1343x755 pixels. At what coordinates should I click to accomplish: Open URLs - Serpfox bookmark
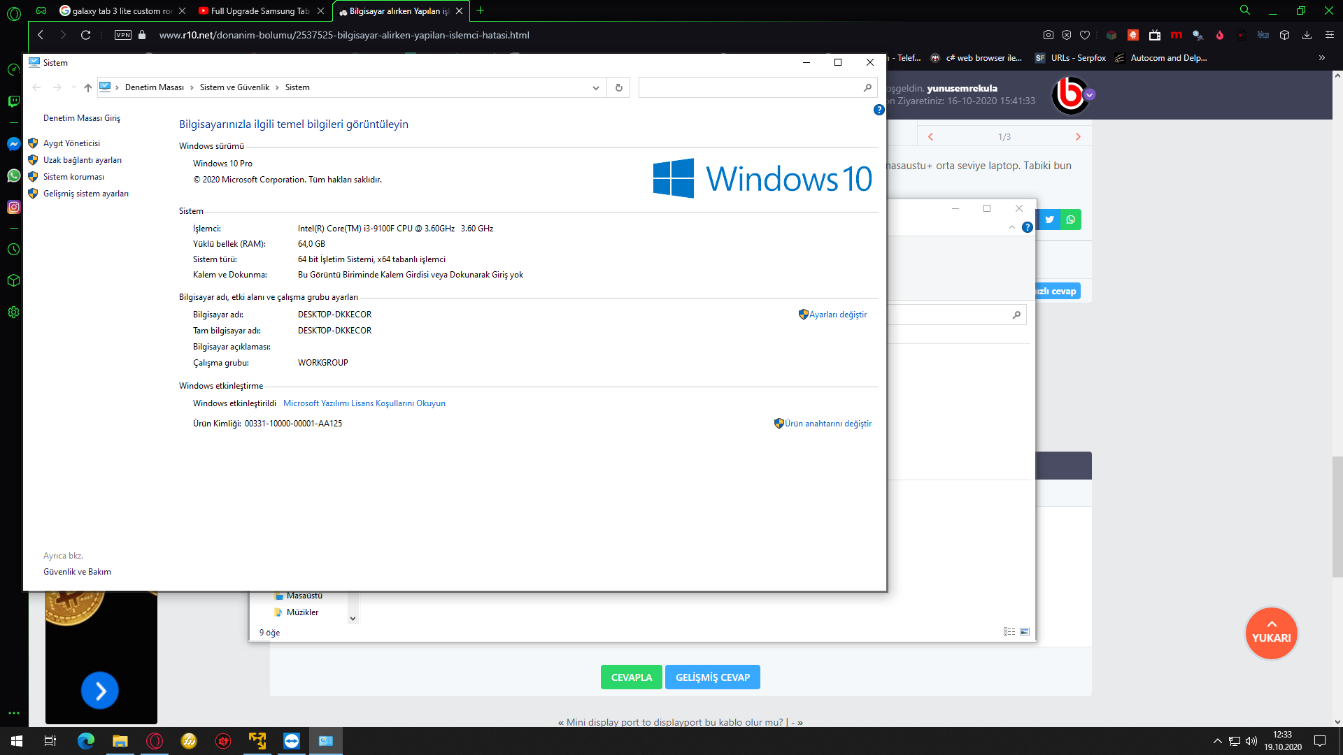coord(1070,58)
